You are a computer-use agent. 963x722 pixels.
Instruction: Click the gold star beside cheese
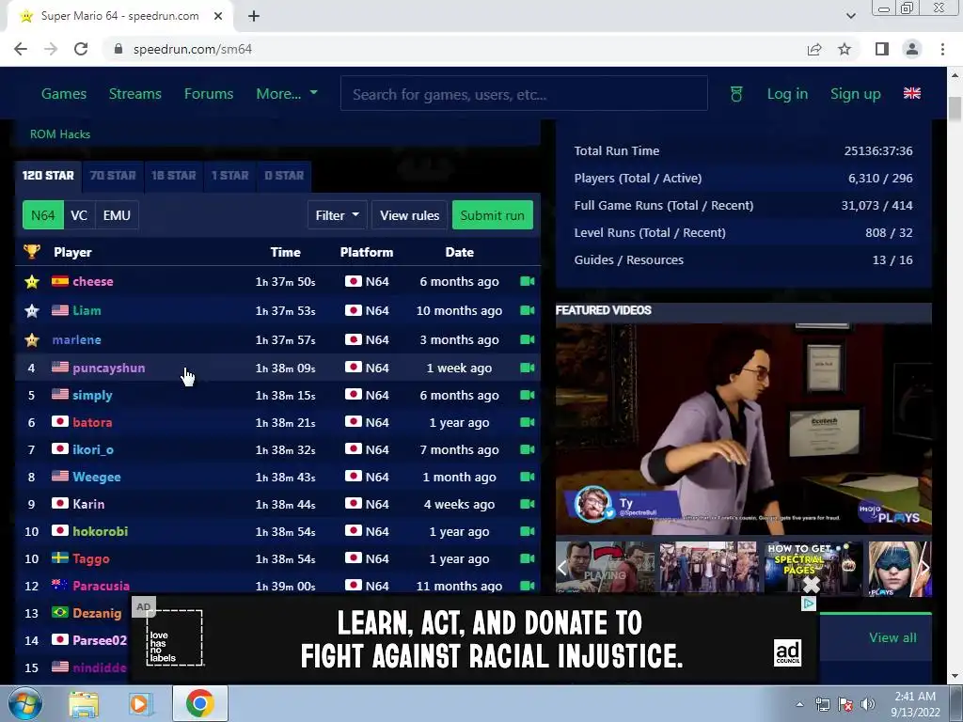click(x=32, y=281)
